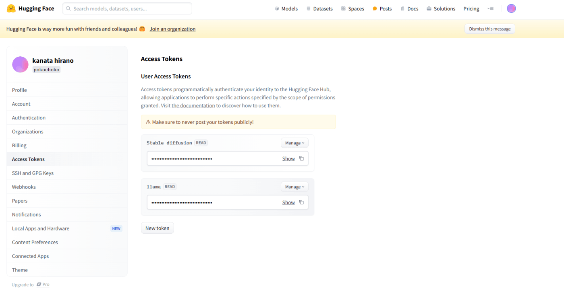Open the user avatar menu in header
The image size is (564, 290).
click(511, 8)
